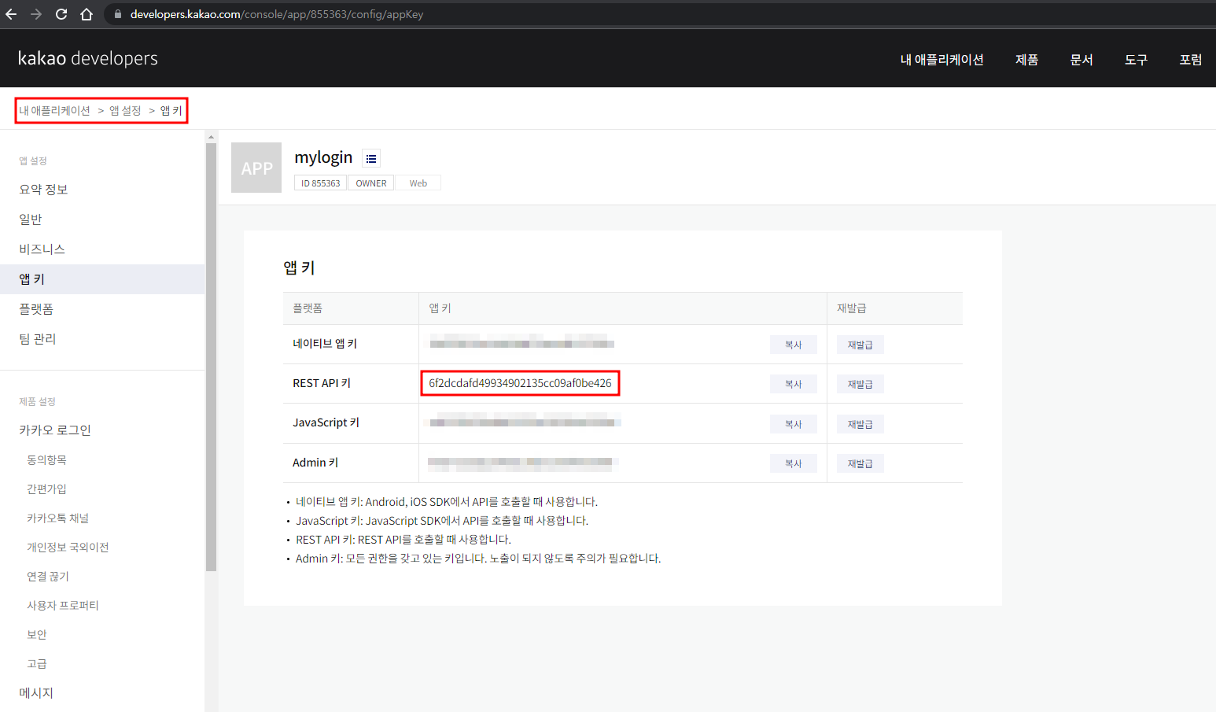The image size is (1216, 712).
Task: Click the APP thumbnail icon
Action: point(256,168)
